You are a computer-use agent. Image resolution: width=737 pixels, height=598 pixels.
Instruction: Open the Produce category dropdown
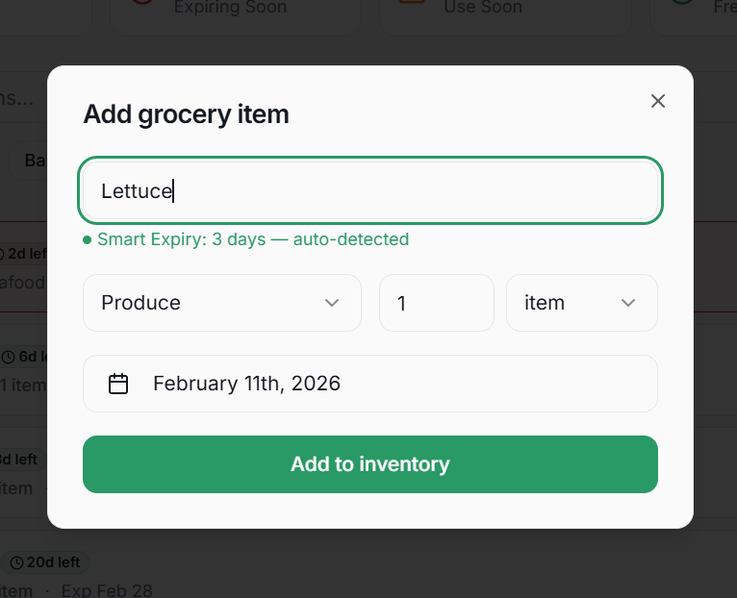[x=222, y=303]
